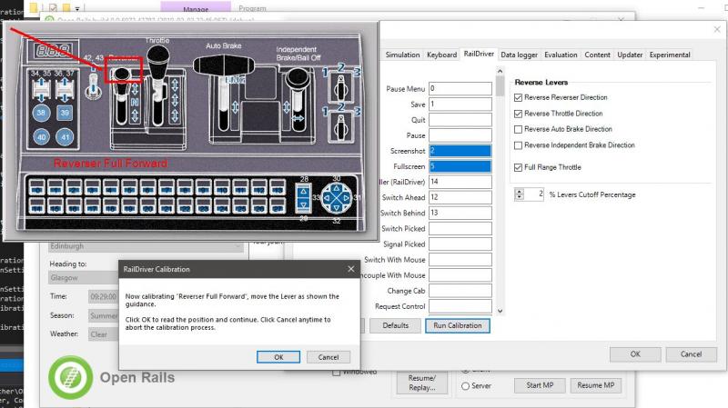Open the Edinburgh dropdown in main window
The width and height of the screenshot is (728, 408).
coord(147,246)
